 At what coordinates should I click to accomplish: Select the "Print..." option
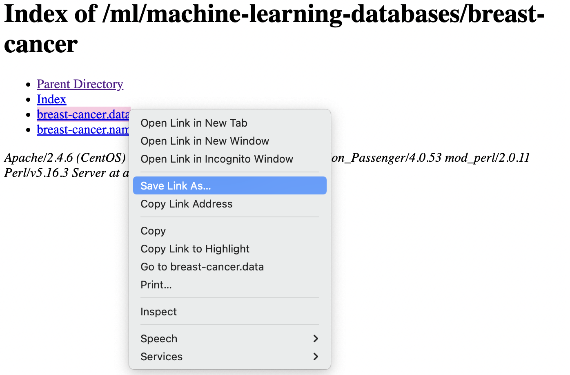tap(156, 285)
